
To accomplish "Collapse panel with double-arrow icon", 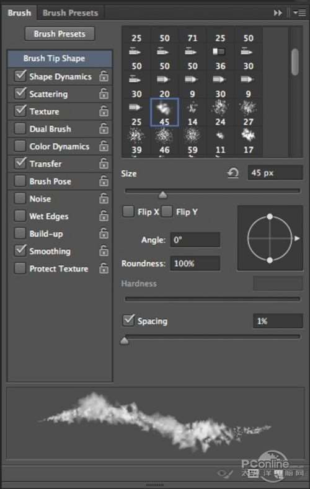I will click(278, 13).
